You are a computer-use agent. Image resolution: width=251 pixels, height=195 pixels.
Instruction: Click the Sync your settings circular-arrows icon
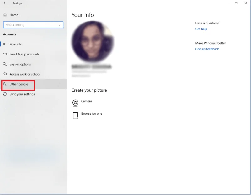pyautogui.click(x=5, y=94)
